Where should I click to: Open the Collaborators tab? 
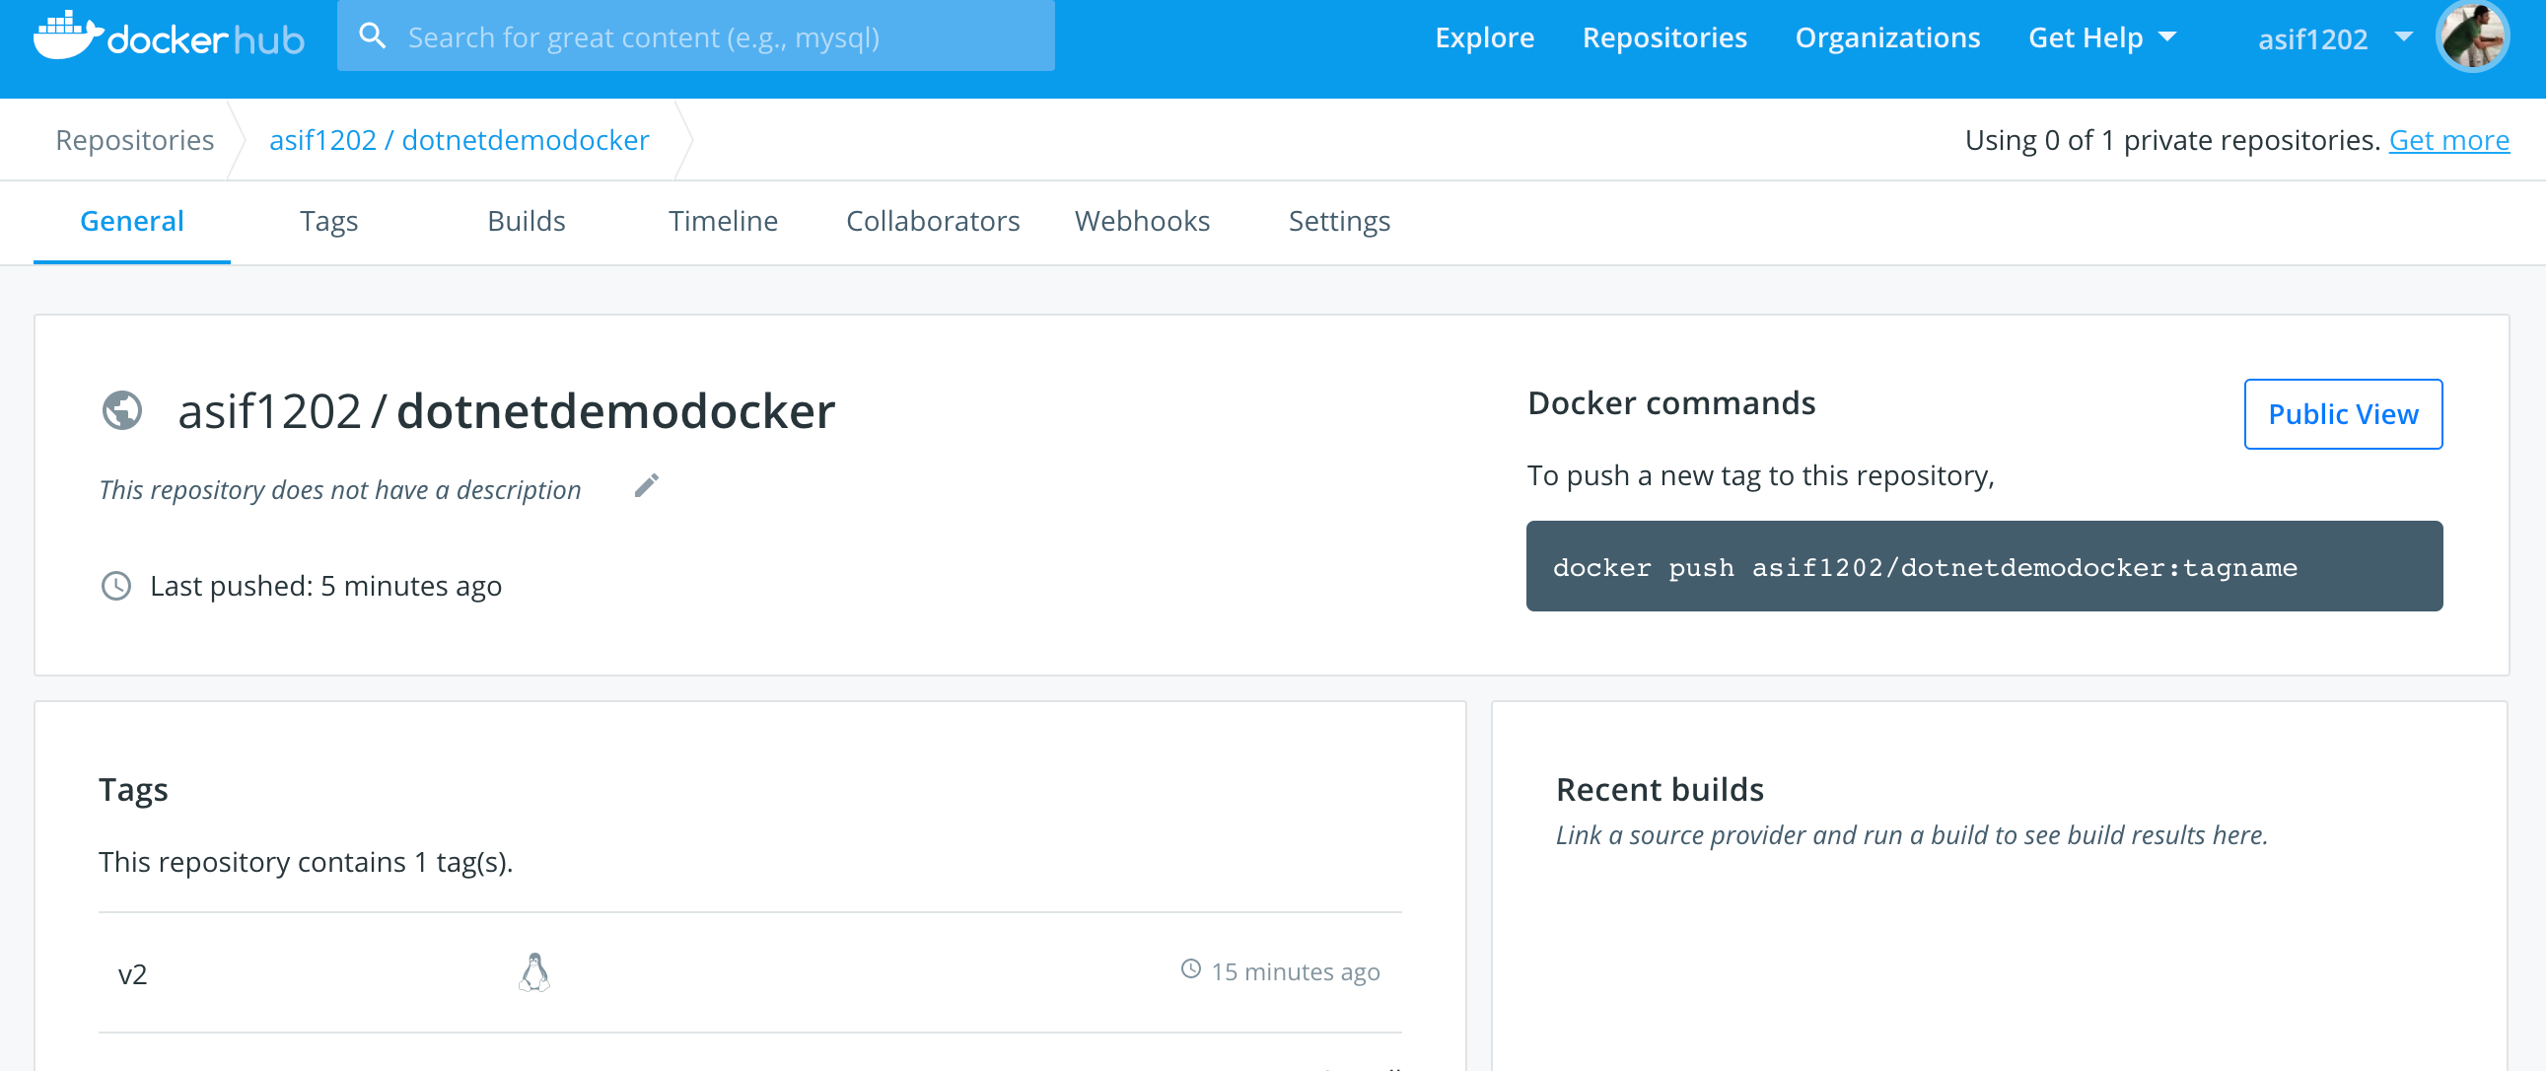(x=933, y=221)
